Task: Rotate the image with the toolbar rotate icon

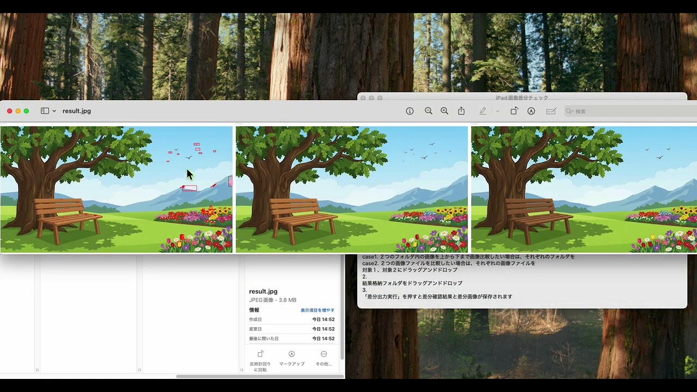Action: point(513,111)
